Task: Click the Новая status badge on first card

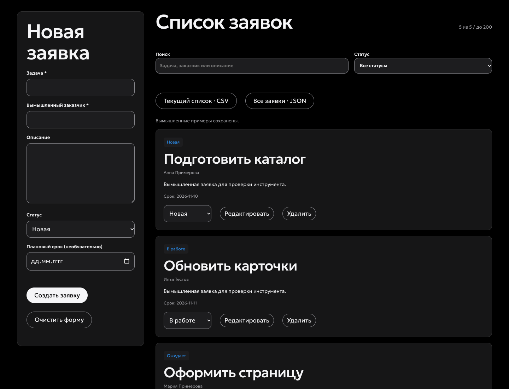Action: [173, 142]
